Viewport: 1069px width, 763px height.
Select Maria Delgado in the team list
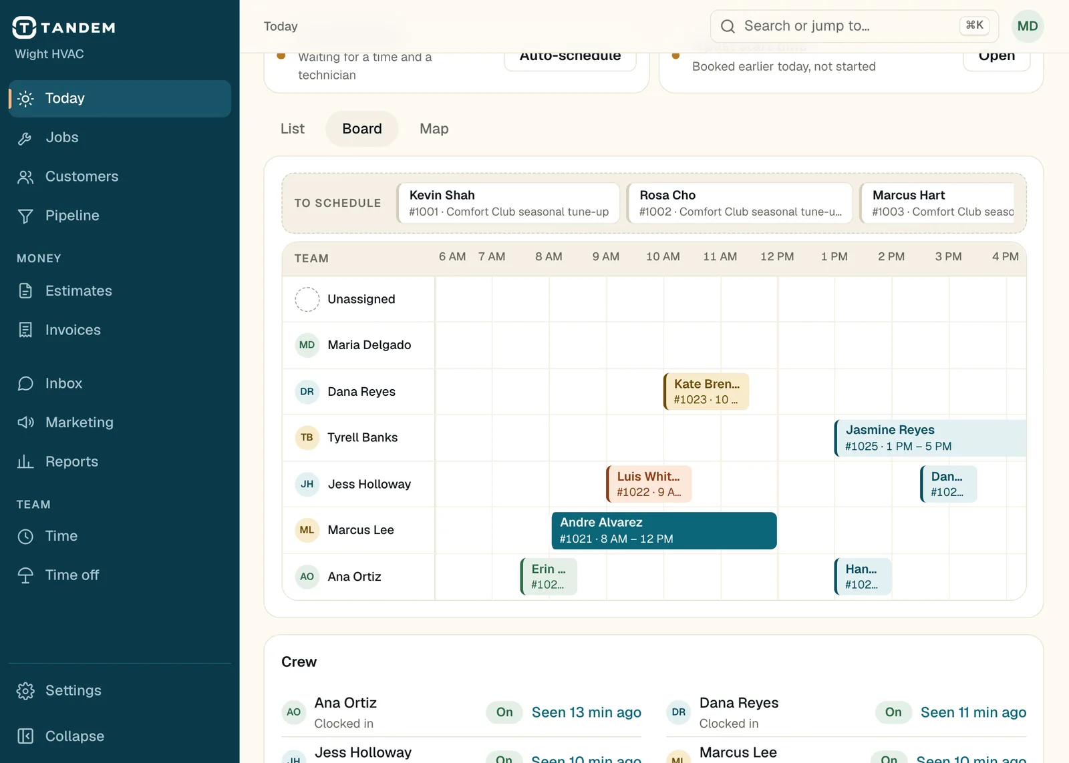[359, 345]
